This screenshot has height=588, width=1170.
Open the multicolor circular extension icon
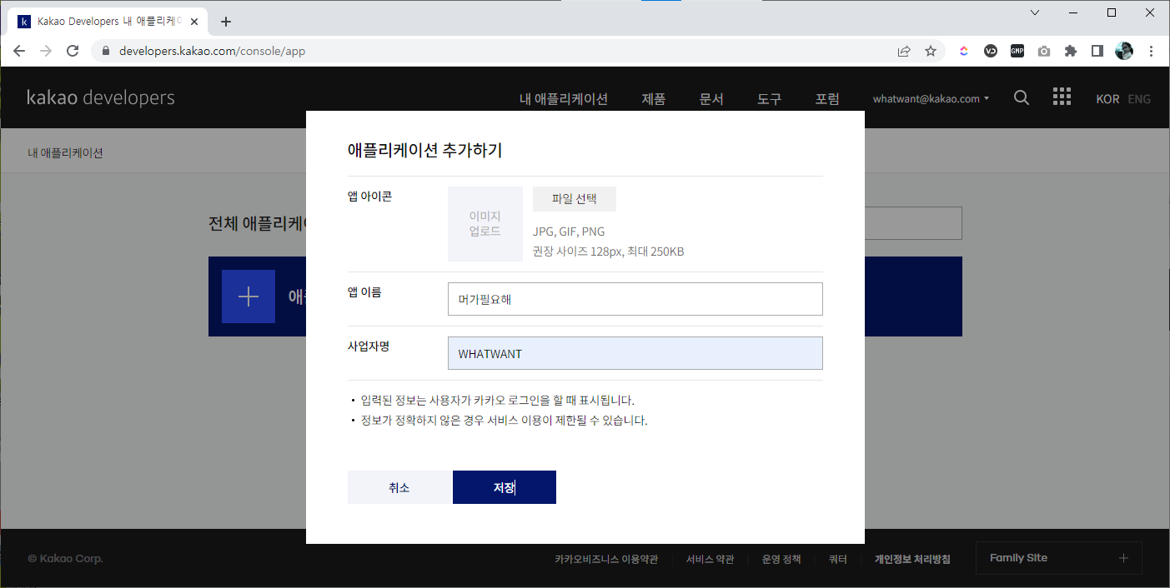click(963, 51)
